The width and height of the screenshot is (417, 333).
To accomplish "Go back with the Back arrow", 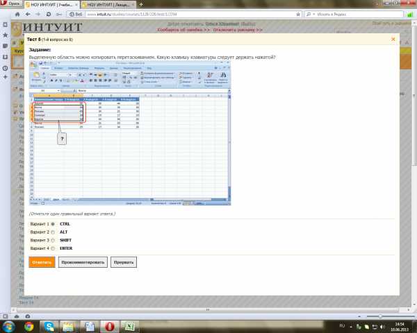I will click(28, 15).
